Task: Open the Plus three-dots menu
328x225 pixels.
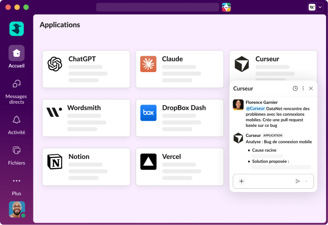Action: click(x=17, y=187)
